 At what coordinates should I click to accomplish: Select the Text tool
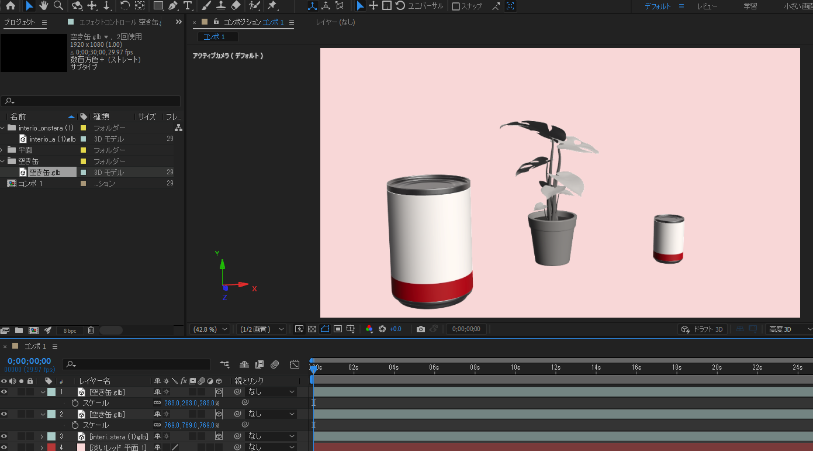pos(188,6)
